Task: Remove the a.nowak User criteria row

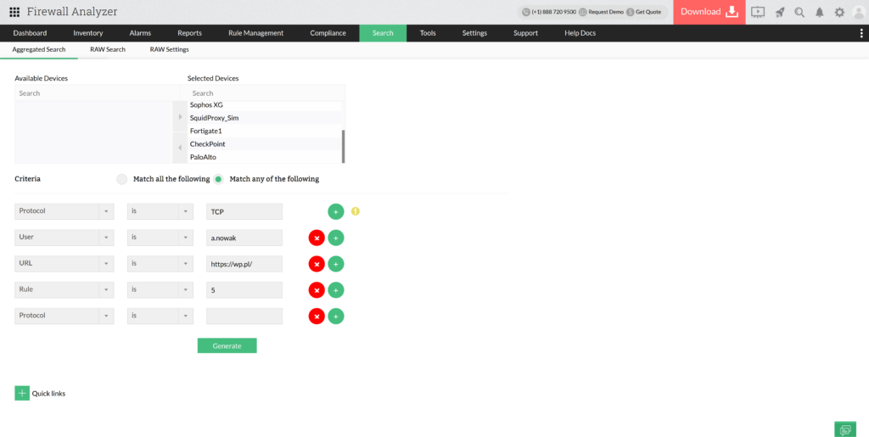Action: (x=317, y=238)
